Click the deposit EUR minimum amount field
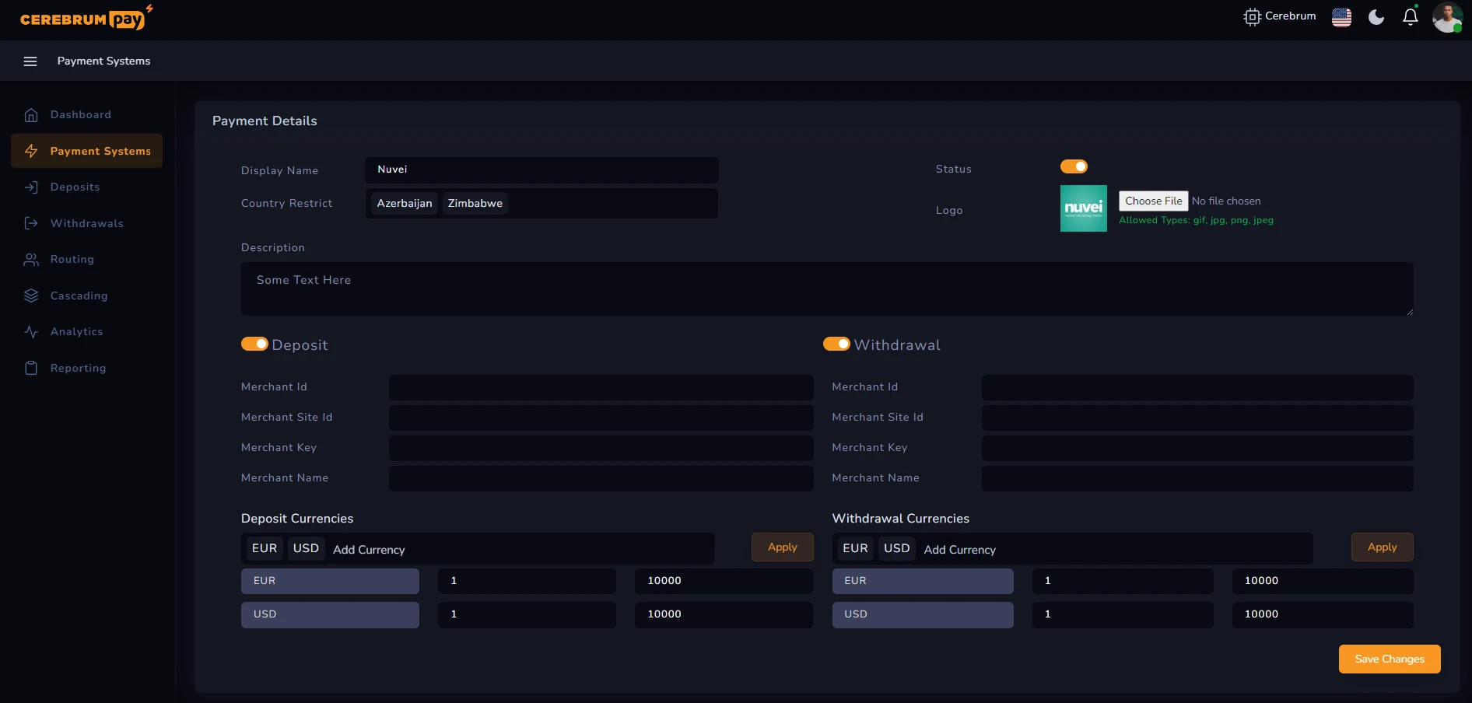The image size is (1472, 703). [x=527, y=581]
